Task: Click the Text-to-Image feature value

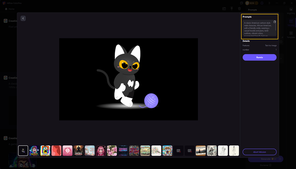Action: pyautogui.click(x=271, y=45)
